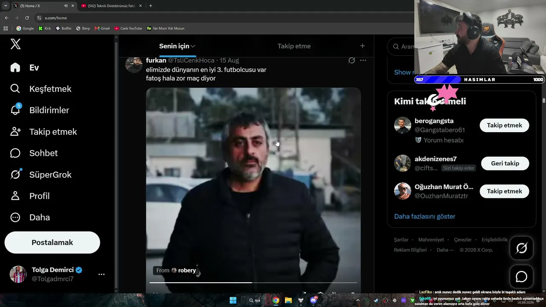Close the Home / X tab
This screenshot has width=546, height=307.
(x=73, y=6)
